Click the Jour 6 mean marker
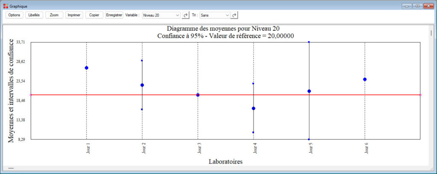Image resolution: width=437 pixels, height=174 pixels. coord(365,80)
